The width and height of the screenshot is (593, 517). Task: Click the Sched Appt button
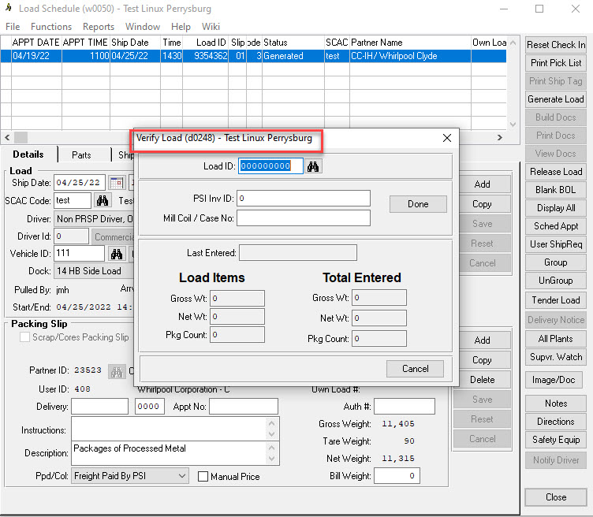point(556,226)
